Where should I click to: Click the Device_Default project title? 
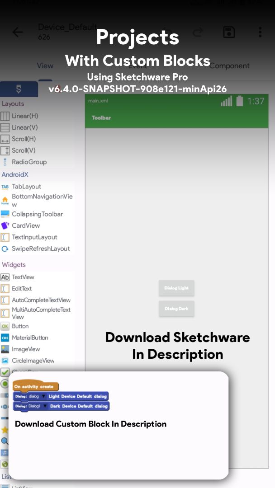tap(67, 27)
